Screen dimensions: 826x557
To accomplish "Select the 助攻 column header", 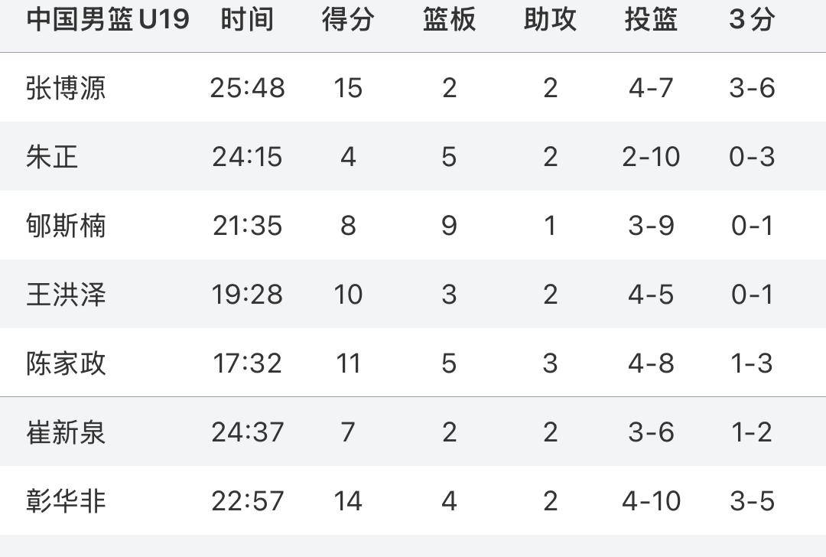I will pos(550,20).
